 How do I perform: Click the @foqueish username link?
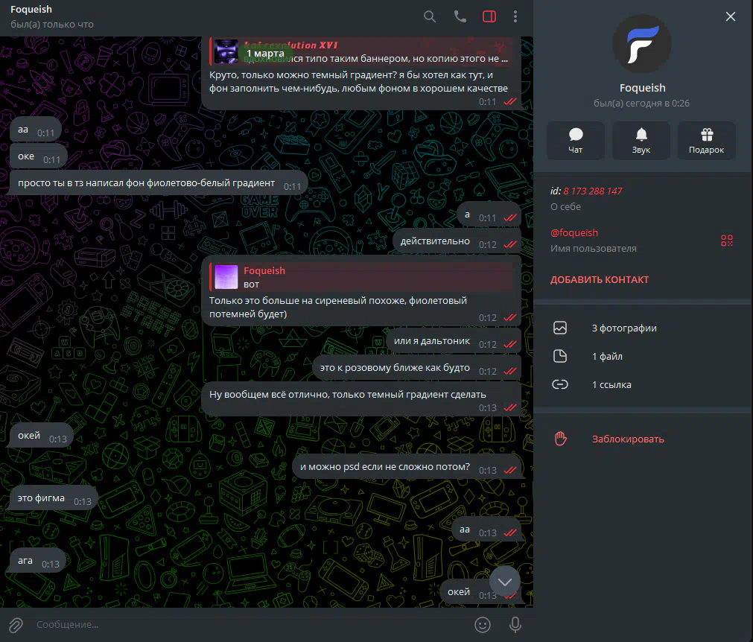(574, 233)
